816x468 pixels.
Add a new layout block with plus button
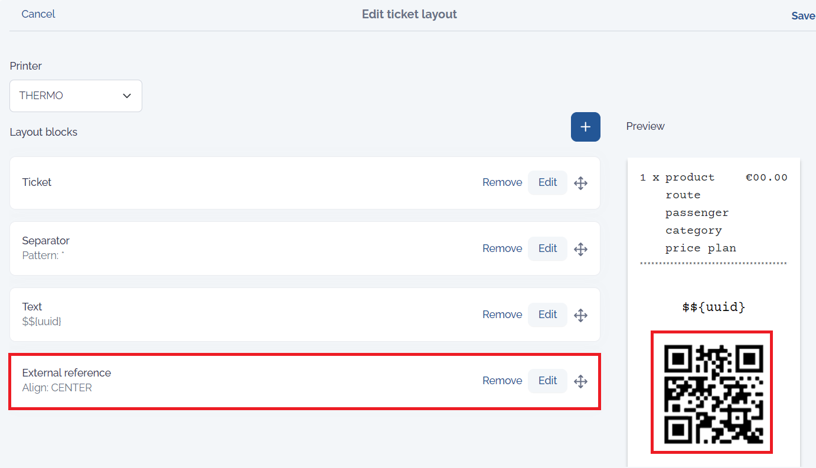pos(585,127)
